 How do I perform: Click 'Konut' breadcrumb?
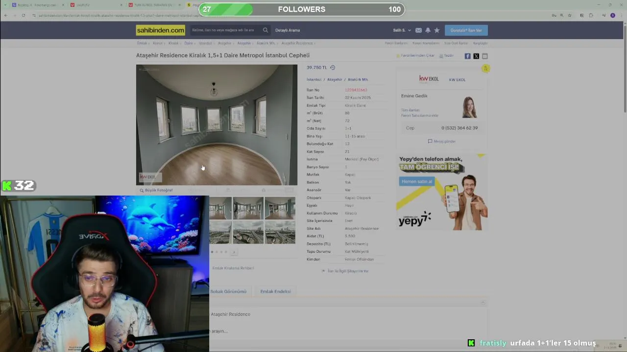[x=158, y=44]
